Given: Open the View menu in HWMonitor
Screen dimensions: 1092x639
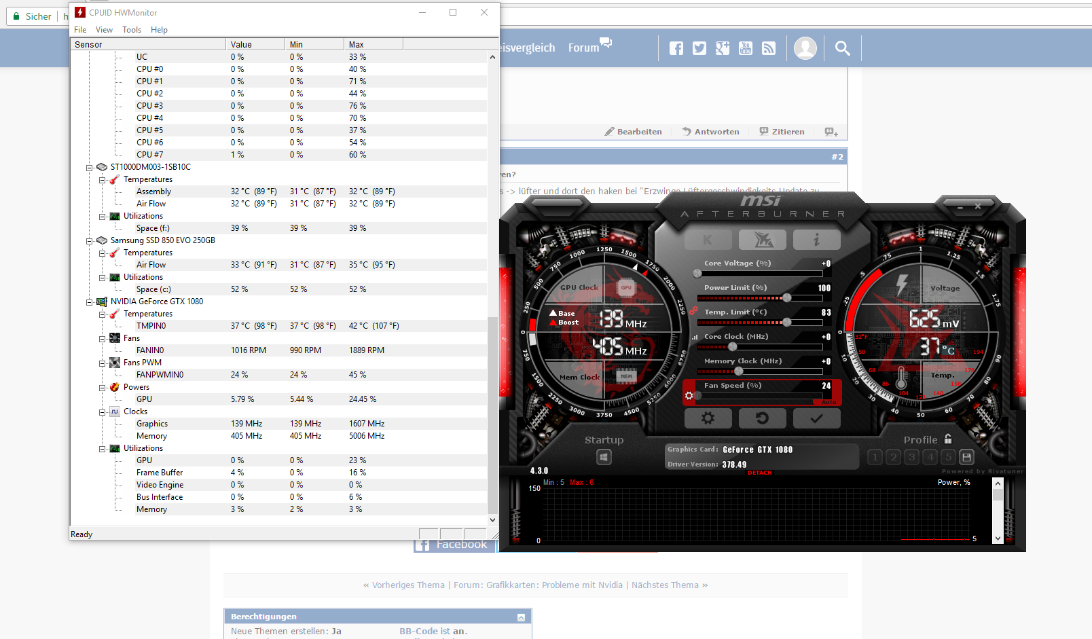Looking at the screenshot, I should coord(105,30).
